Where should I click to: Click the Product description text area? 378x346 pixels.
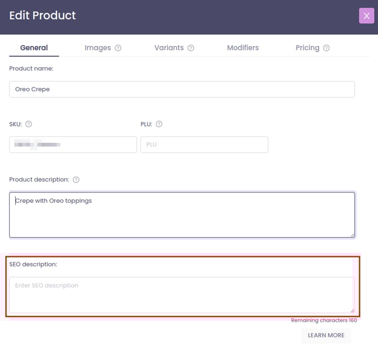(x=182, y=214)
